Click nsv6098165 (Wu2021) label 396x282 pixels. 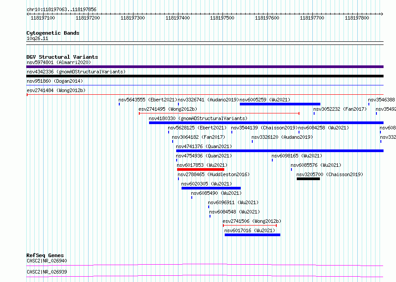click(297, 156)
